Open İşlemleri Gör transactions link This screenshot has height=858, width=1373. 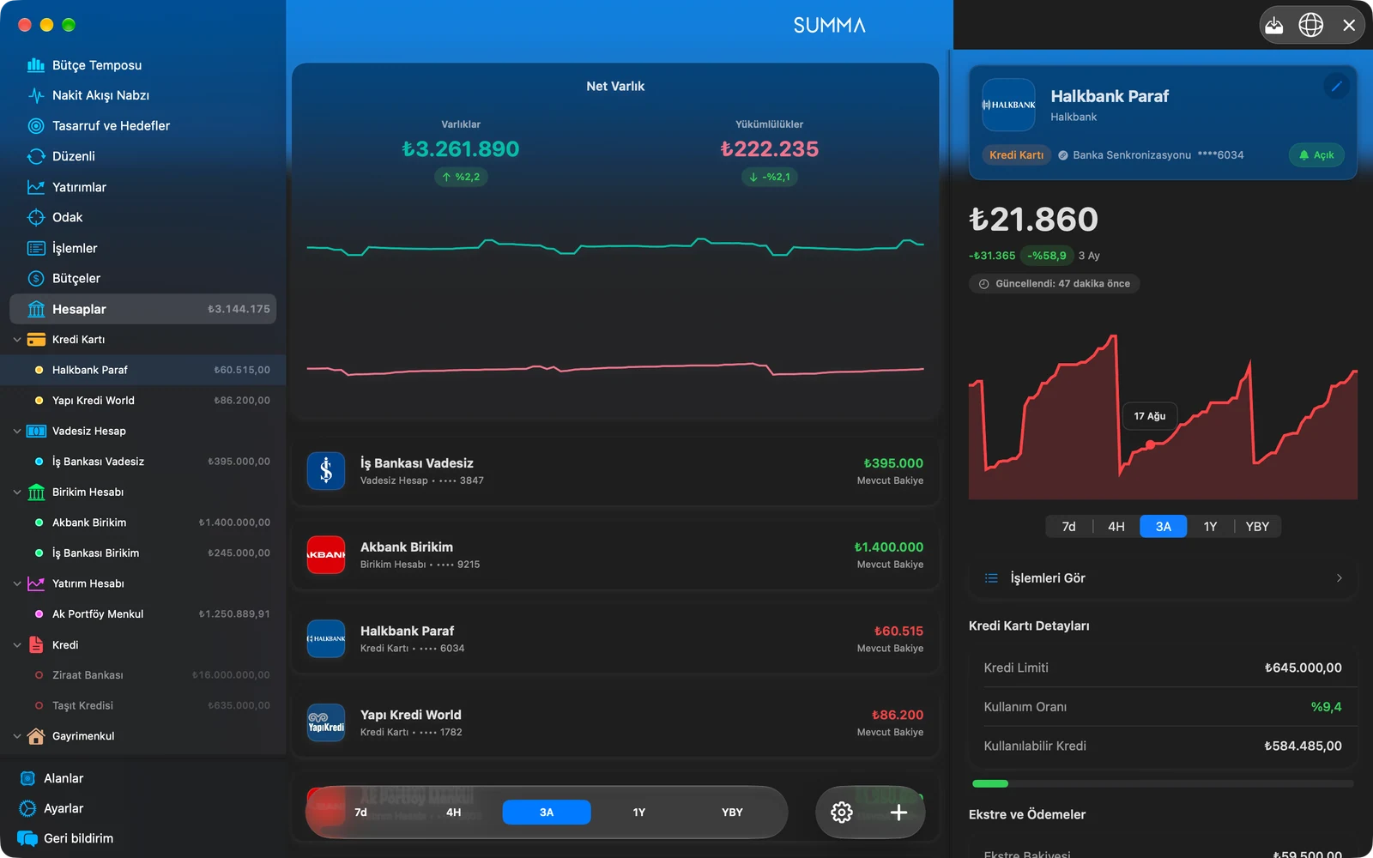(x=1163, y=578)
